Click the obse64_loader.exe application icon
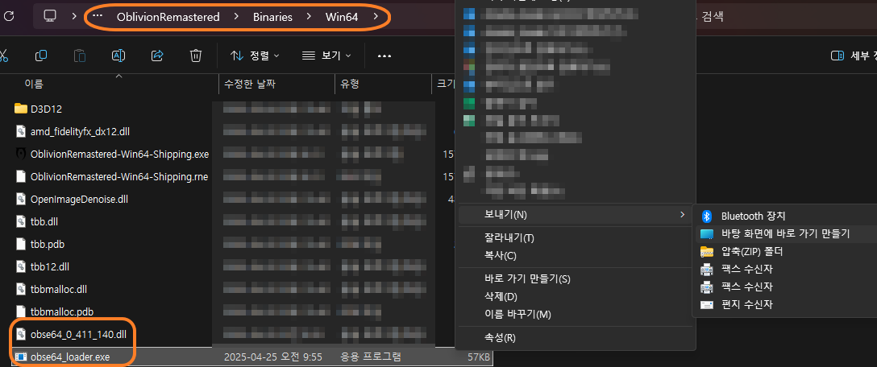The image size is (877, 367). click(21, 357)
